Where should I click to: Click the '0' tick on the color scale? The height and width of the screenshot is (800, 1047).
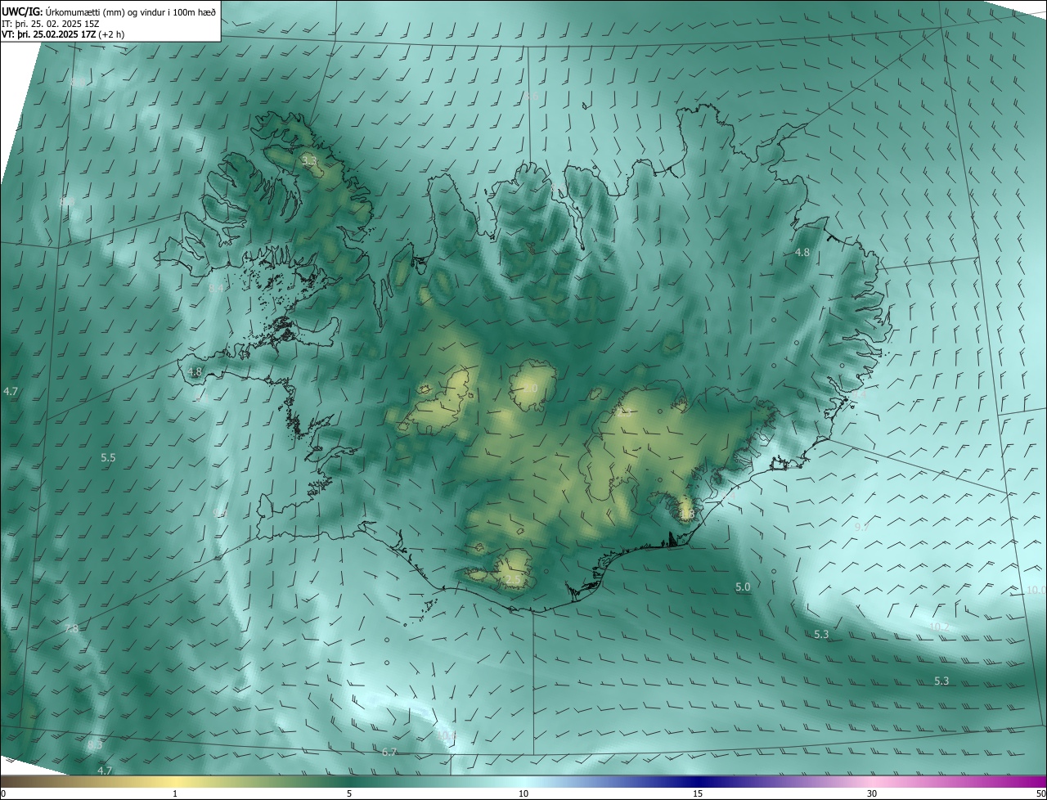pos(3,793)
